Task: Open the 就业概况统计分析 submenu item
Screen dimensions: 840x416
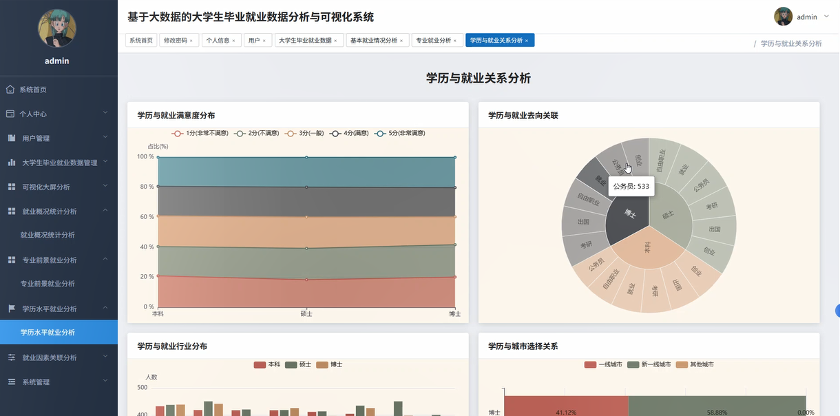Action: point(59,235)
